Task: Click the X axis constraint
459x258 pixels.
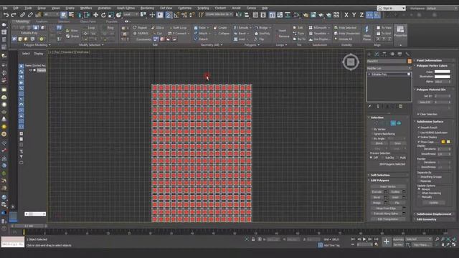Action: [x=346, y=15]
